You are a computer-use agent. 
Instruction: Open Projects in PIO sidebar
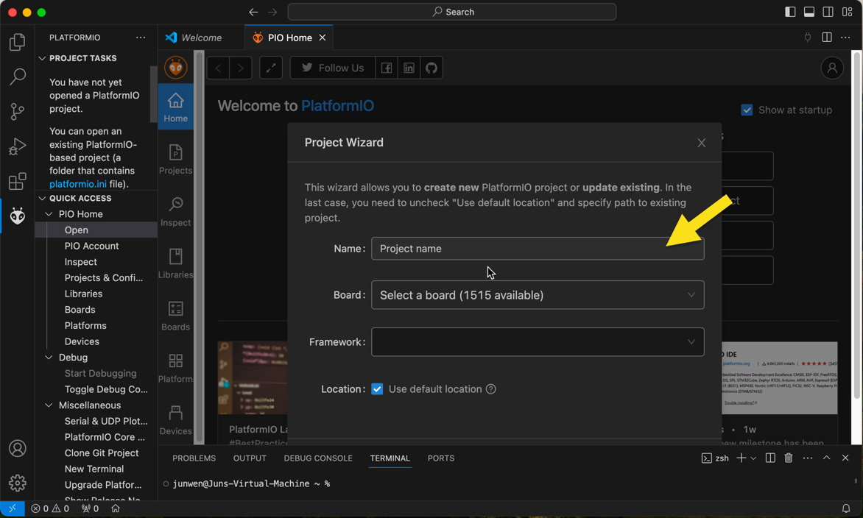point(175,159)
